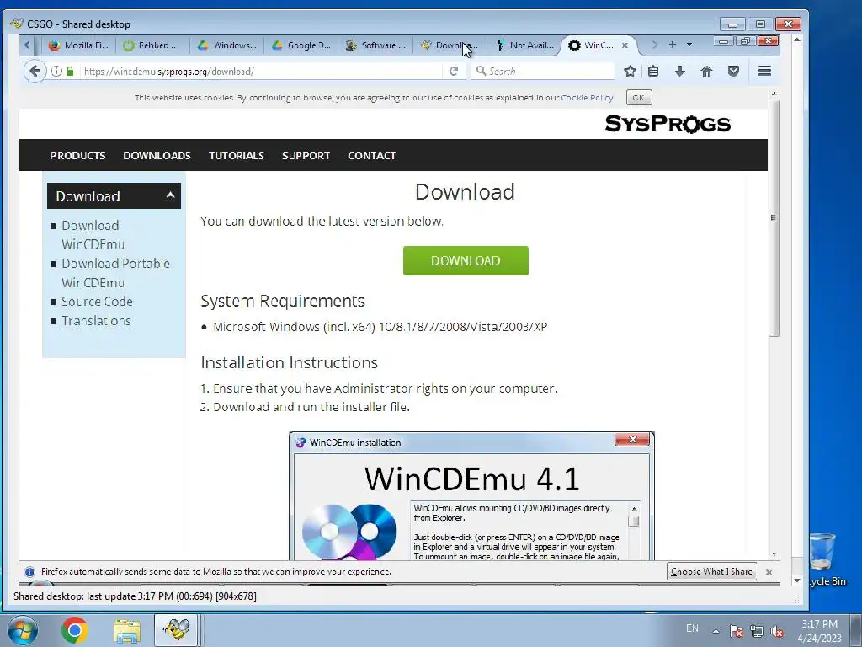
Task: View the green padlock security info
Action: click(x=70, y=71)
